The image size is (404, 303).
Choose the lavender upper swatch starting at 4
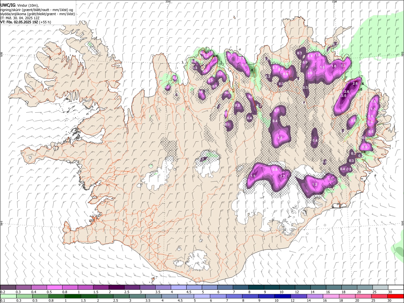pos(179,287)
